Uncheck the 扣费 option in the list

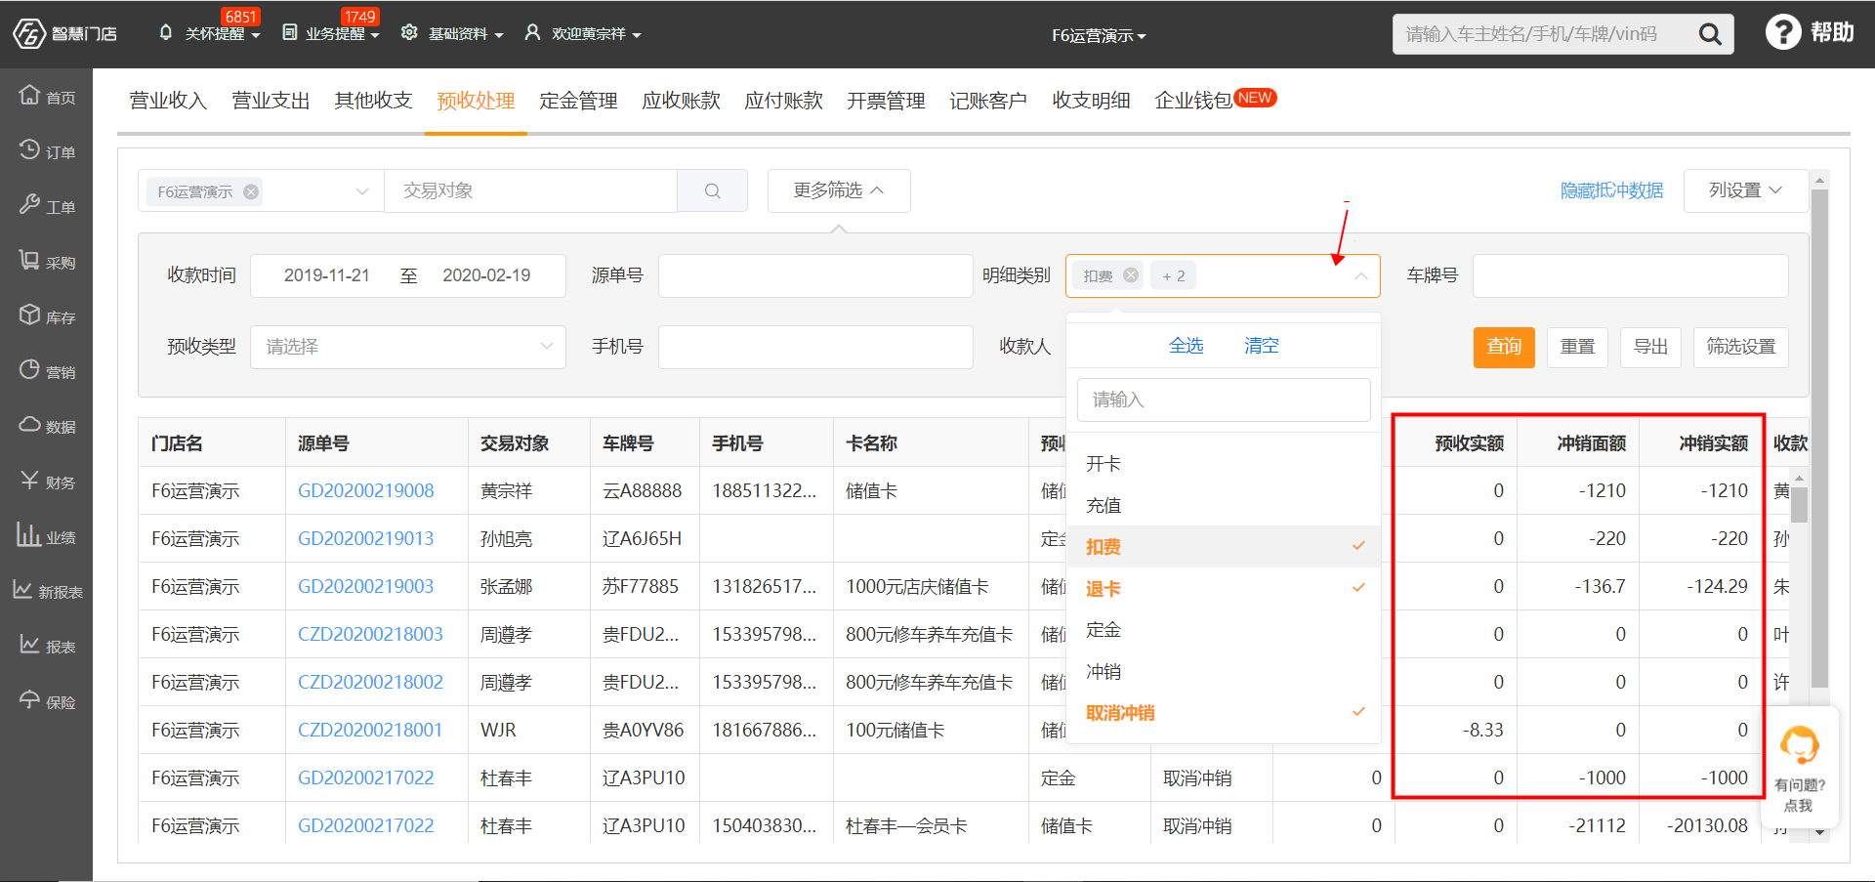point(1224,547)
